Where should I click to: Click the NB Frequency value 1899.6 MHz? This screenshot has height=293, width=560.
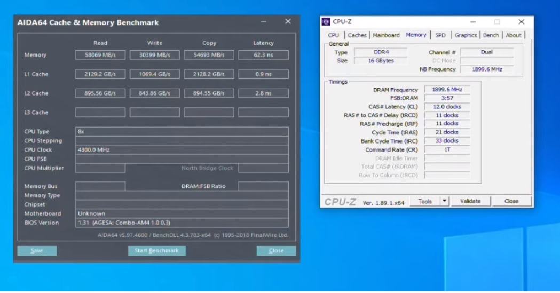tap(486, 69)
